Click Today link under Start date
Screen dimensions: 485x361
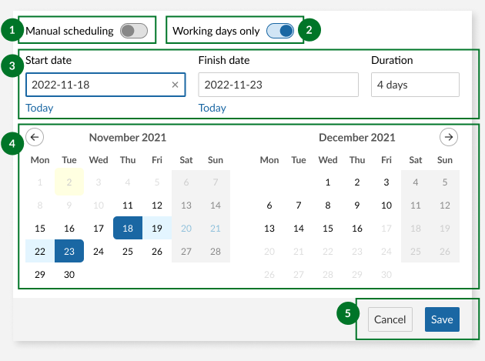click(40, 108)
